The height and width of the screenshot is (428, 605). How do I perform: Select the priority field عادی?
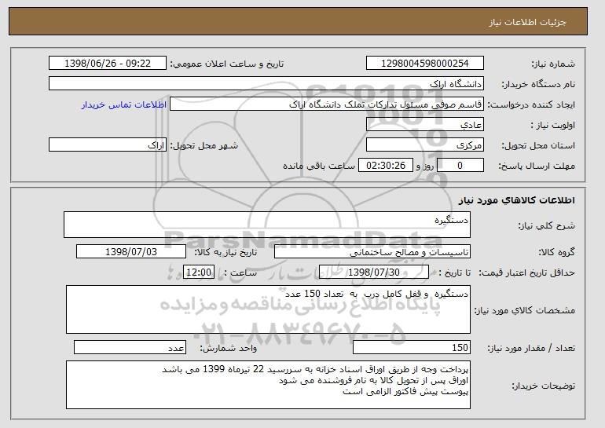(425, 125)
